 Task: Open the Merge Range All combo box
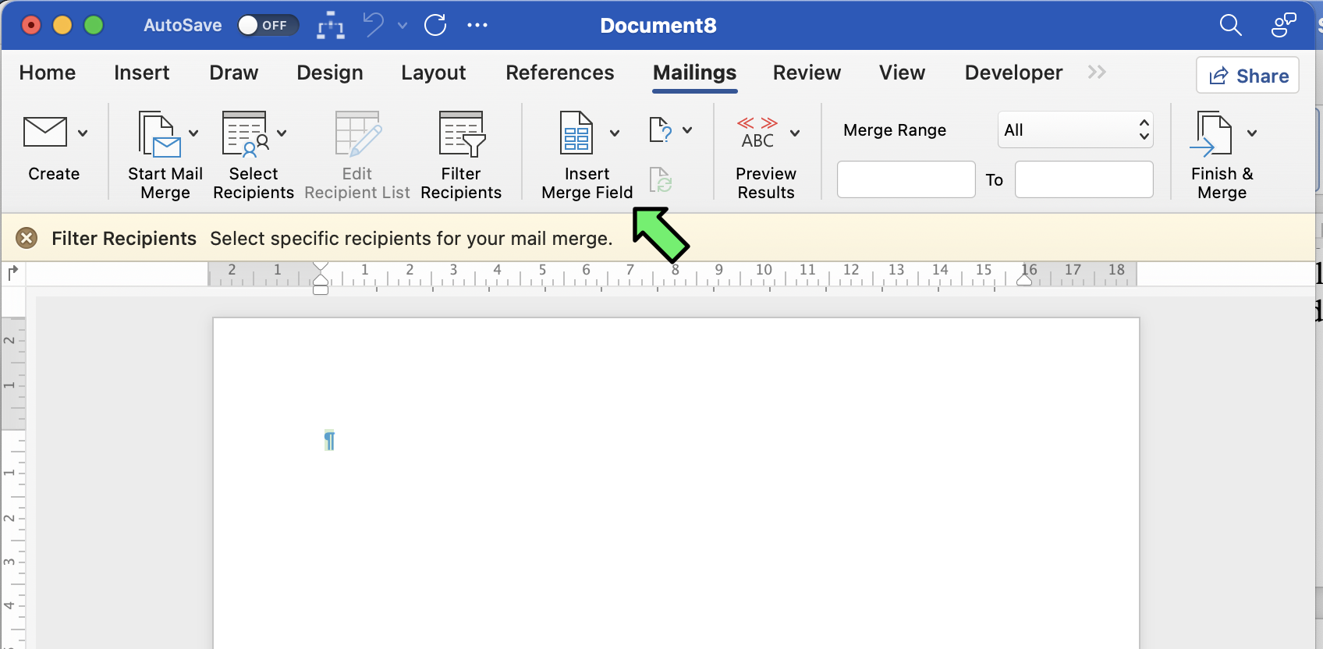coord(1076,129)
